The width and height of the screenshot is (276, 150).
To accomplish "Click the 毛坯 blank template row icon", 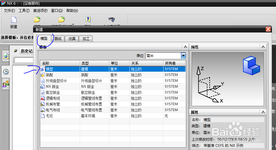I will (x=42, y=116).
